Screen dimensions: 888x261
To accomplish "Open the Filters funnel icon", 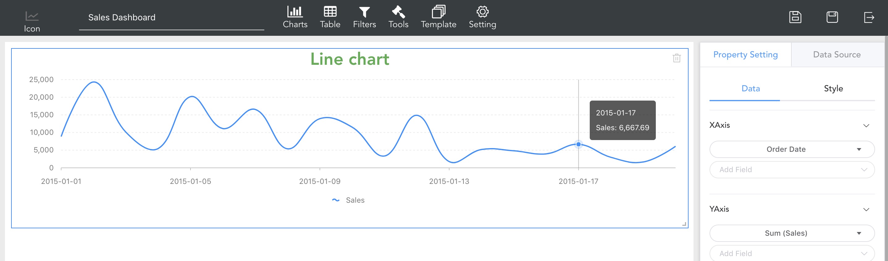I will tap(364, 12).
